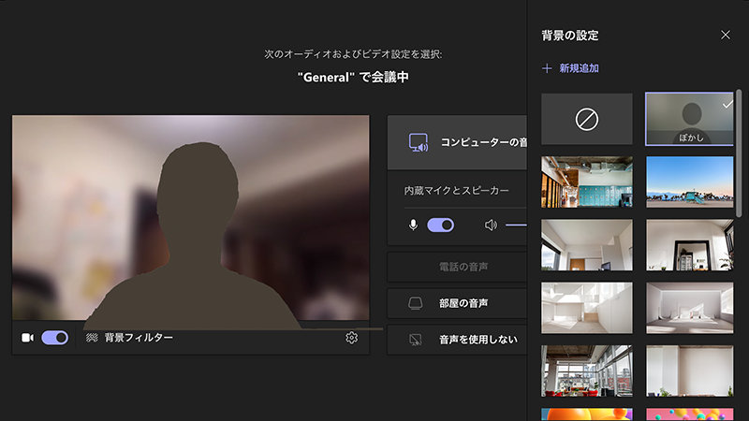Click the video preview area

pos(191,218)
